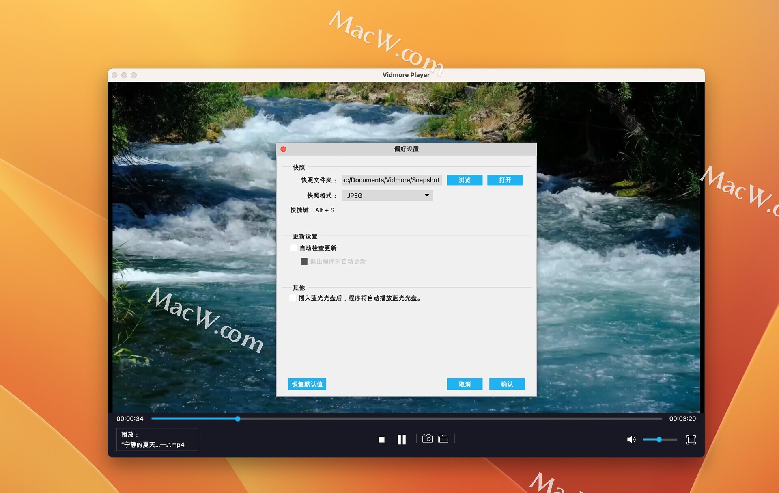The height and width of the screenshot is (493, 779).
Task: Pause the playing video
Action: click(402, 439)
